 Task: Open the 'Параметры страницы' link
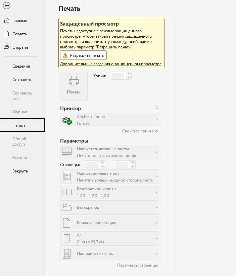[137, 265]
